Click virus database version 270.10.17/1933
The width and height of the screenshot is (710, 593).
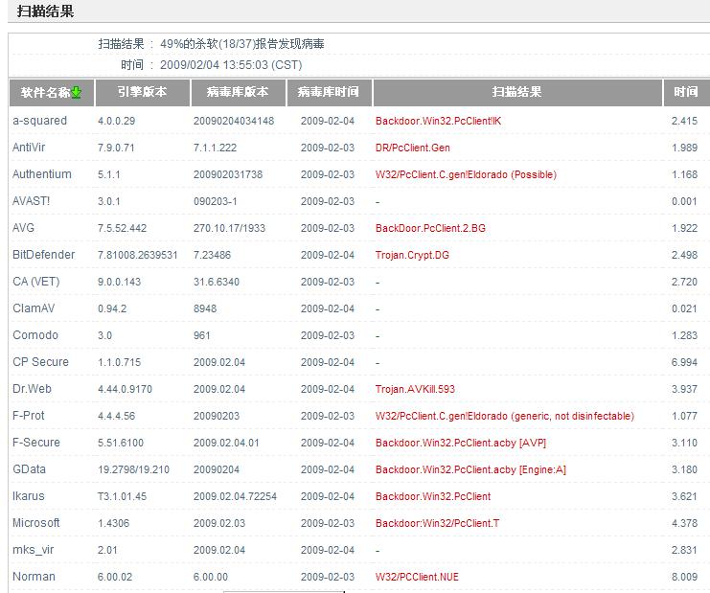click(x=230, y=228)
